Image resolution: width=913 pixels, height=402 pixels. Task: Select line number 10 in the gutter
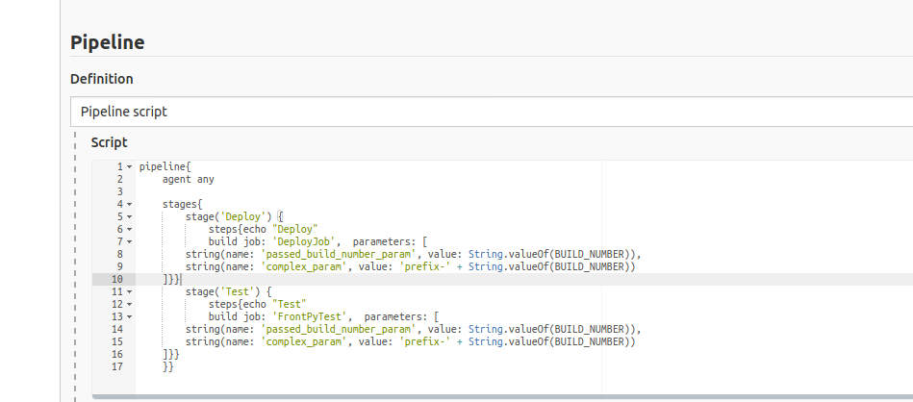click(x=117, y=279)
